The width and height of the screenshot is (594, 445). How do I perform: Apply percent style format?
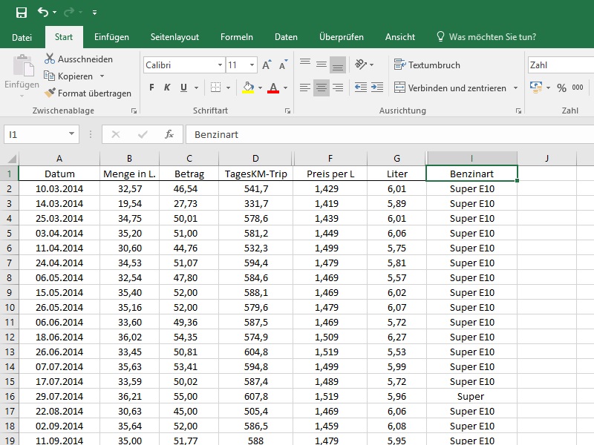[x=561, y=88]
